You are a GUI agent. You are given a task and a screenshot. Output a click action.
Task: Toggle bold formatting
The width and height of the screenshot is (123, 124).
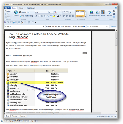[x=36, y=16]
